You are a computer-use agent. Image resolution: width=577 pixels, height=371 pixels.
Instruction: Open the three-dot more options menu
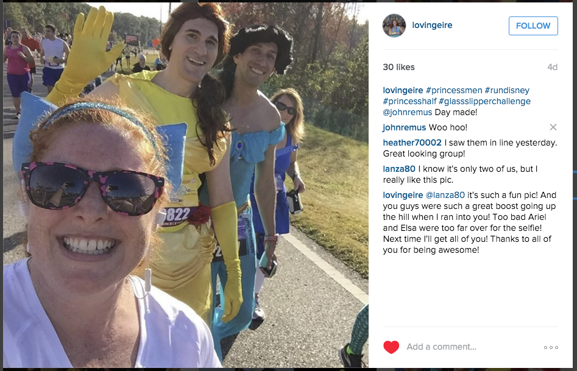click(x=551, y=347)
